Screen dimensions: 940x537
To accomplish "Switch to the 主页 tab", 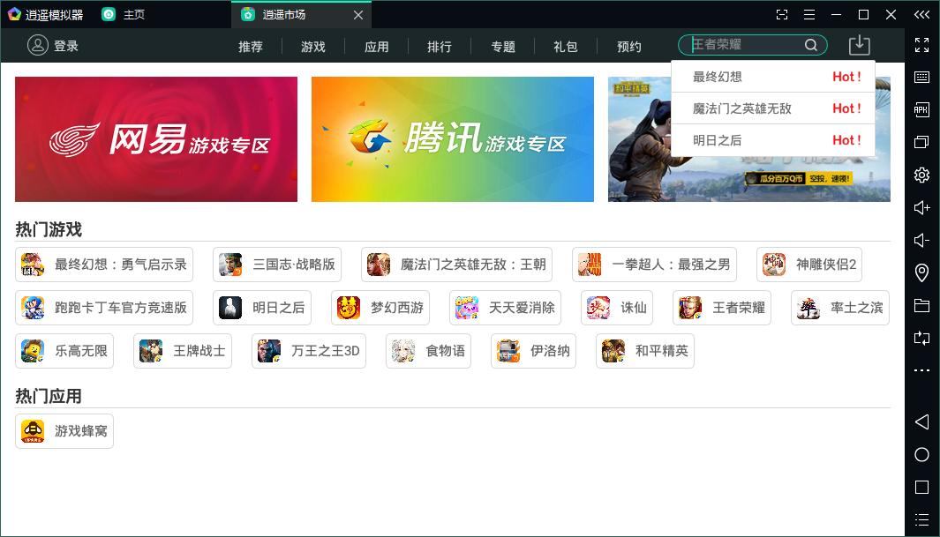I will coord(133,14).
